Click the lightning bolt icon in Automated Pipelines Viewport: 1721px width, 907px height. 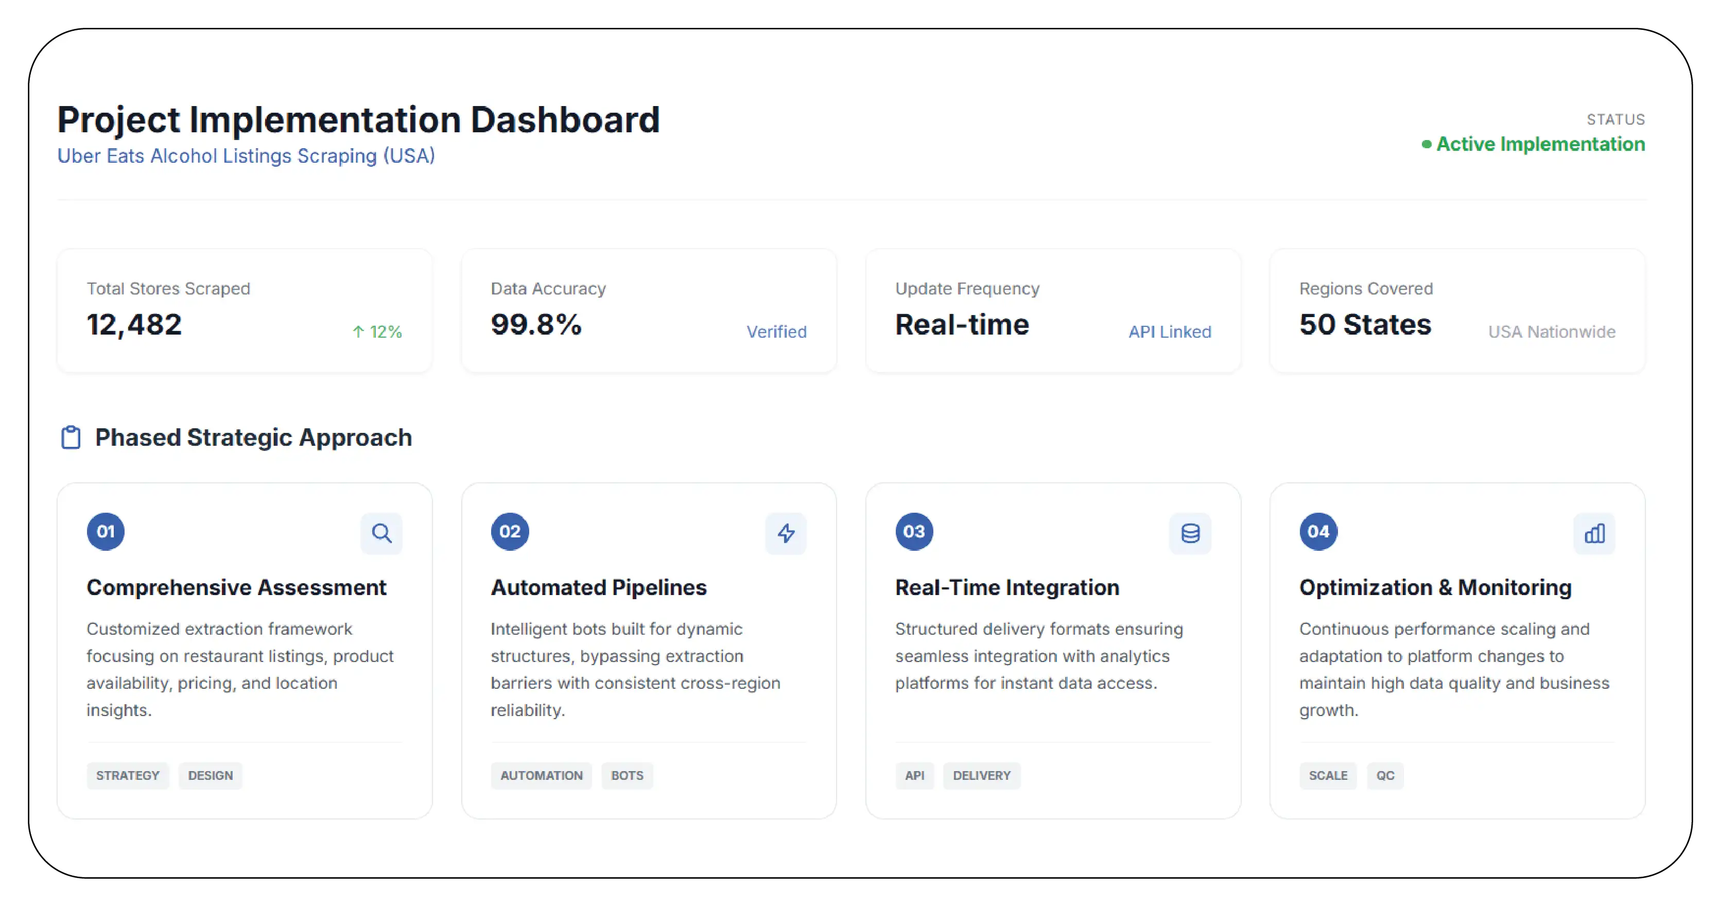click(x=786, y=533)
